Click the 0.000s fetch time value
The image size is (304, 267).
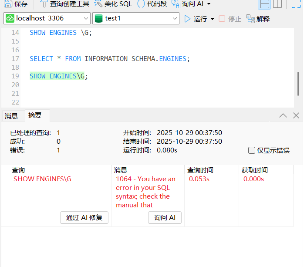(253, 179)
